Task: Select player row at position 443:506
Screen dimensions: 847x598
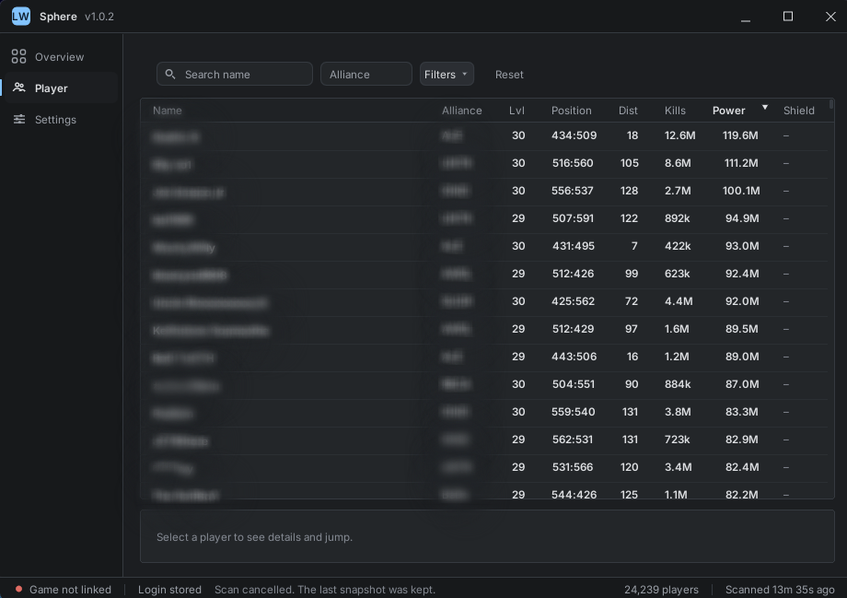Action: click(x=483, y=357)
